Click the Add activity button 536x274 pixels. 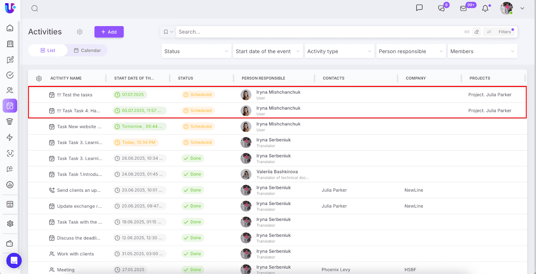pos(109,32)
